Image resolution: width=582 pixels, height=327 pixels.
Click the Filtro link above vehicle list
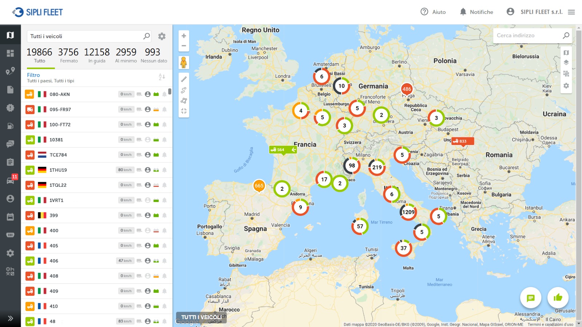[x=33, y=75]
